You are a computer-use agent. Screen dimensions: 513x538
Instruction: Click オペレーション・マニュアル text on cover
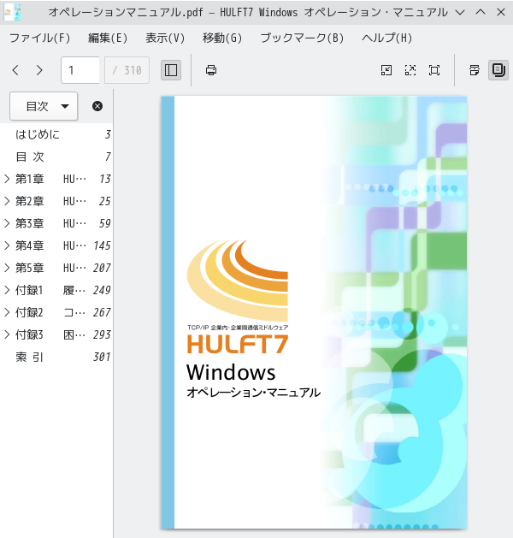[253, 393]
